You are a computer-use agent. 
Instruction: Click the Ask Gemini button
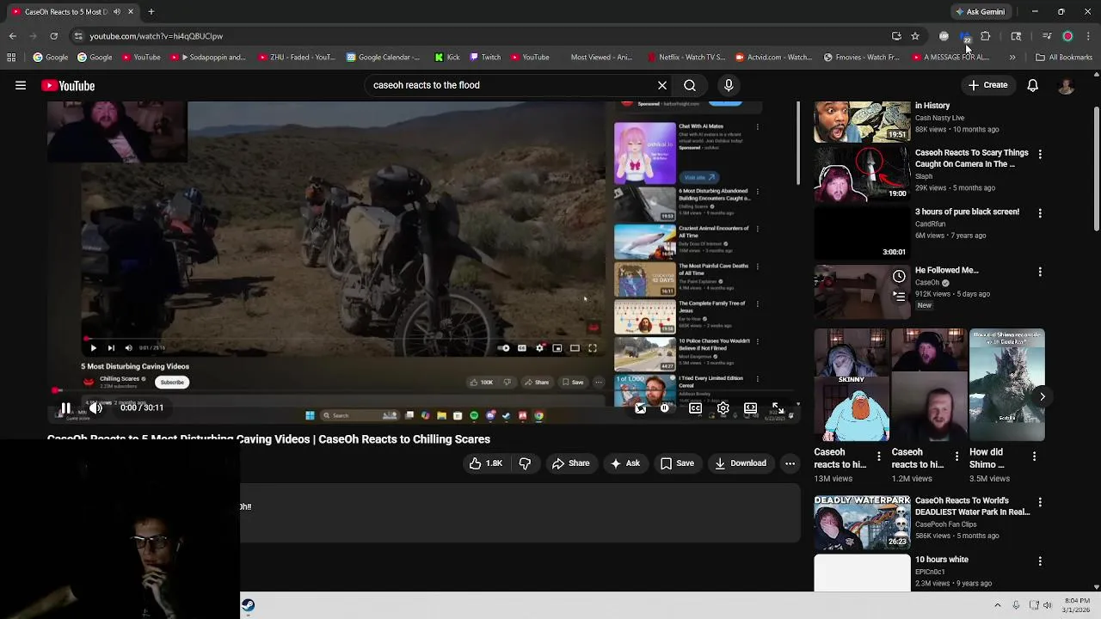tap(980, 11)
